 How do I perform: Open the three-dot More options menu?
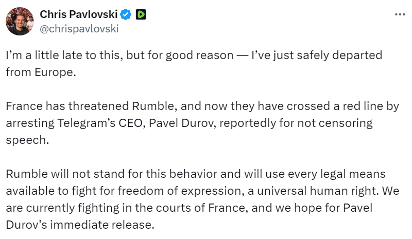coord(400,15)
